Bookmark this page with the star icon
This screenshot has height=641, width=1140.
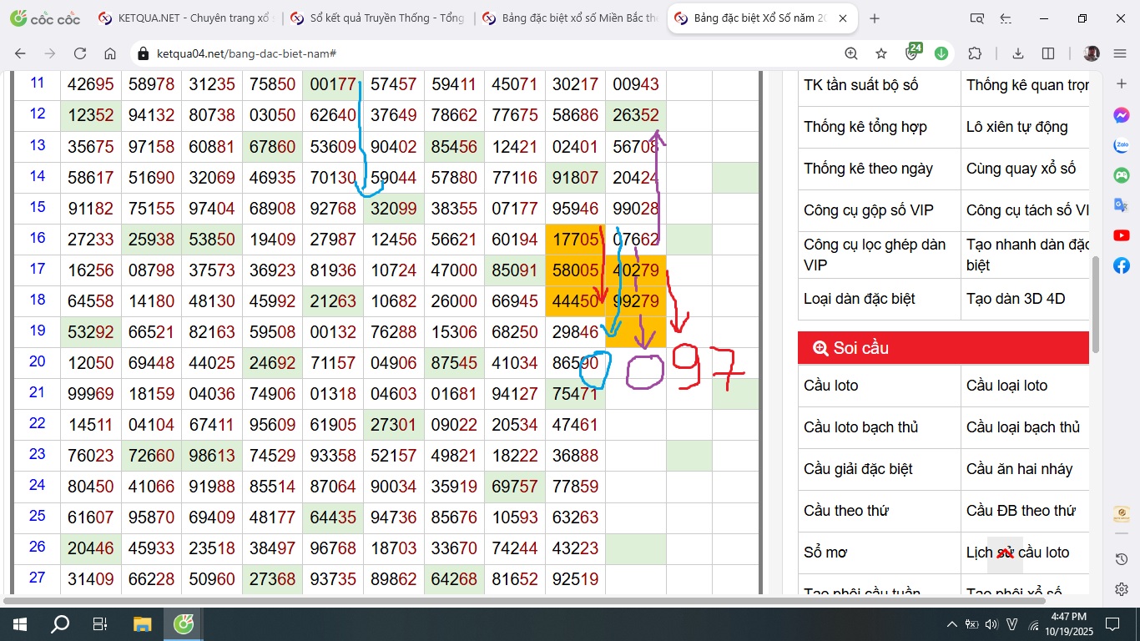(881, 53)
